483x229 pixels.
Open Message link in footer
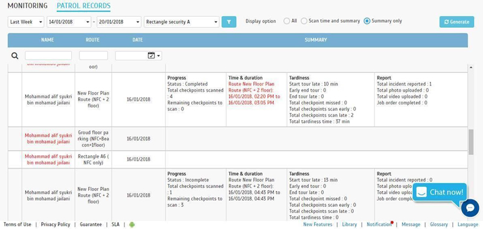point(411,224)
